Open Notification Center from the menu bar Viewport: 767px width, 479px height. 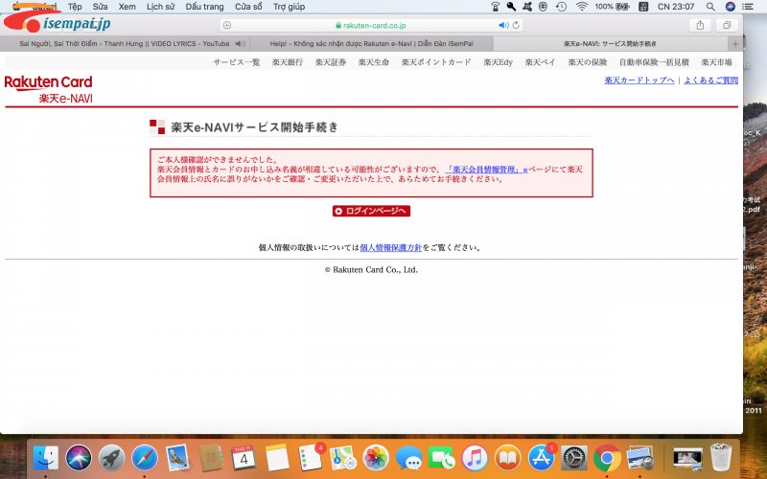(748, 7)
